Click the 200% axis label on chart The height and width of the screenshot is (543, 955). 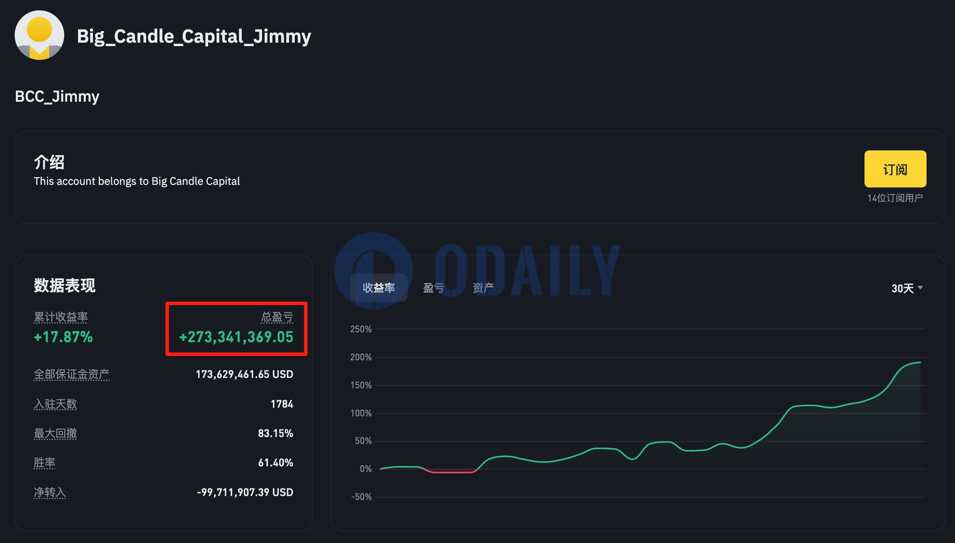(361, 357)
